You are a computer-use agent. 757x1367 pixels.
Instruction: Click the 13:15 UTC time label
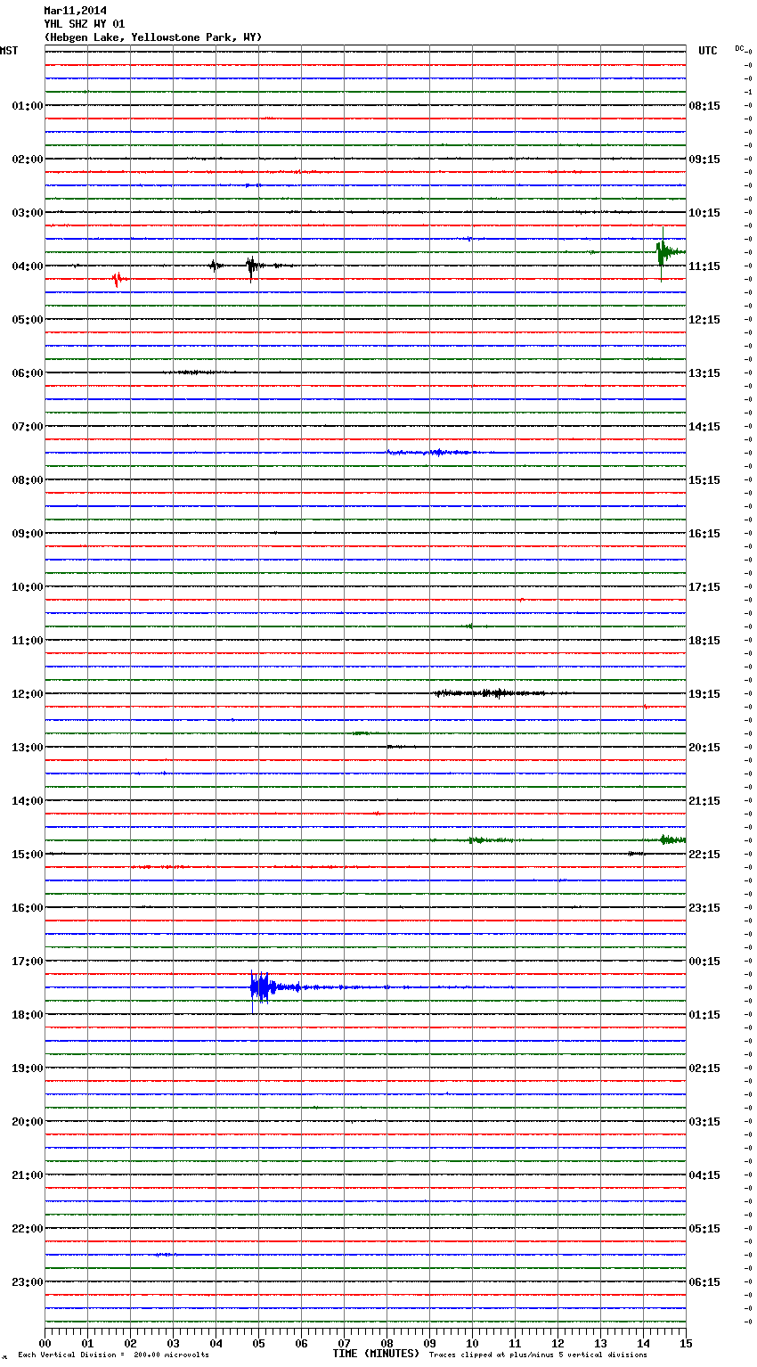tap(704, 373)
